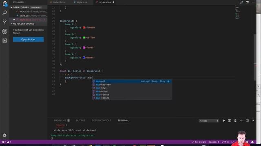Click the errors and warnings count in status bar
This screenshot has height=146, width=261.
click(7, 142)
